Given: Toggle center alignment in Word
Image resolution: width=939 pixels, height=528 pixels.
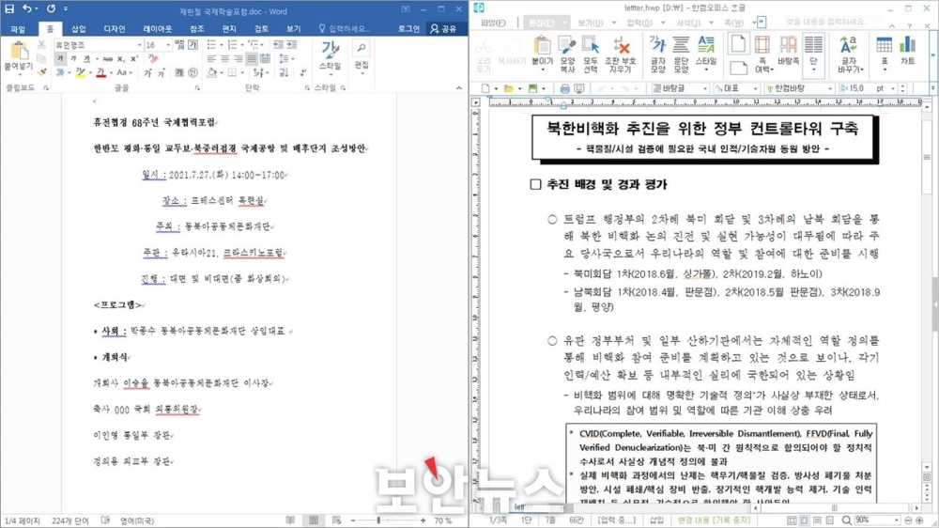Looking at the screenshot, I should [x=224, y=59].
